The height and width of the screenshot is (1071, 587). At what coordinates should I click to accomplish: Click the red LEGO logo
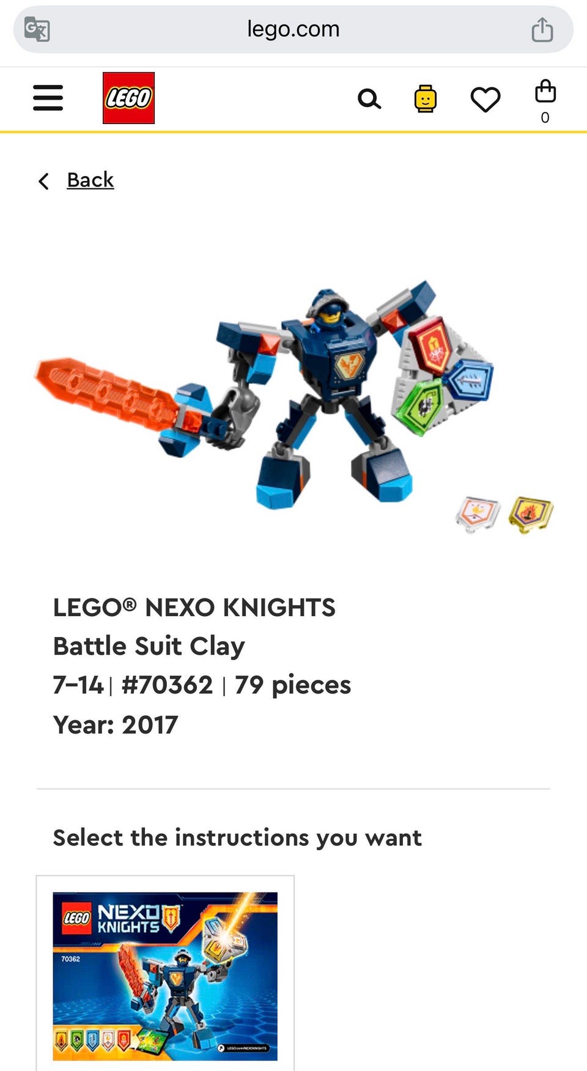click(128, 98)
